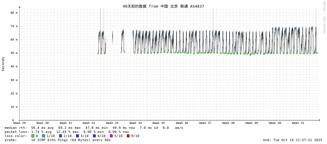Select Week 41 on the time axis
Screen dimensions: 327x144
coord(298,123)
